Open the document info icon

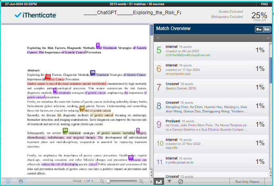(8, 182)
